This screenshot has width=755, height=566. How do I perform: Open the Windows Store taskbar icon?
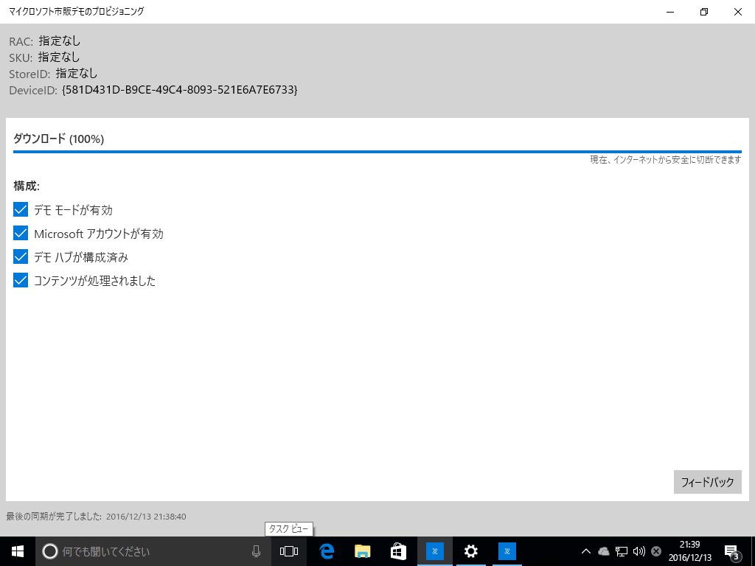tap(398, 551)
